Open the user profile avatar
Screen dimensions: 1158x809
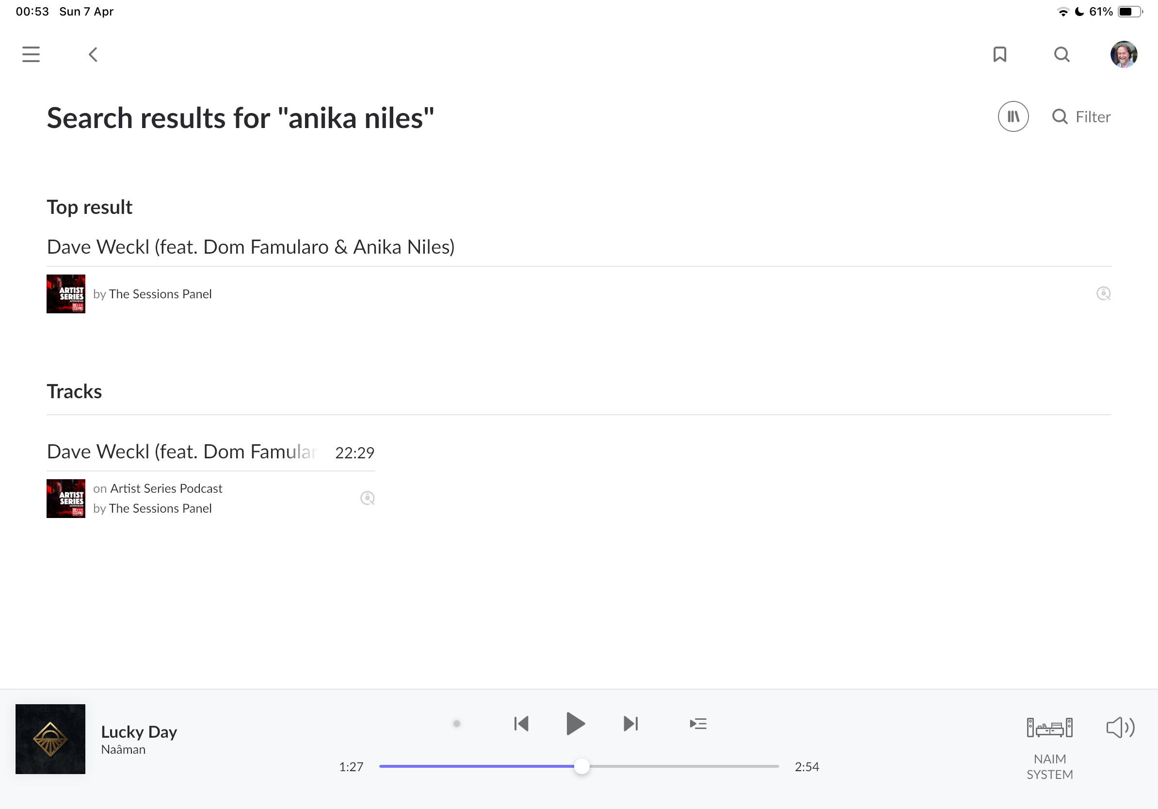coord(1123,54)
